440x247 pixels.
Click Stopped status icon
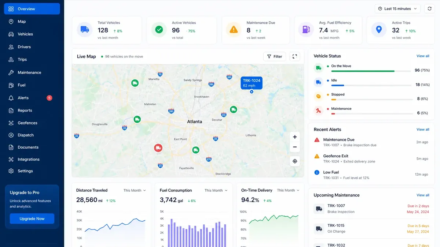tap(318, 96)
